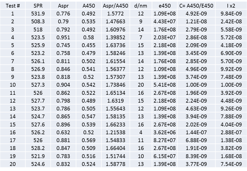Click the Aspr value 0.632
This screenshot has width=247, height=171.
63,132
